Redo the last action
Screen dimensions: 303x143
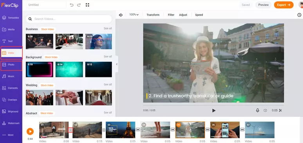pyautogui.click(x=79, y=5)
